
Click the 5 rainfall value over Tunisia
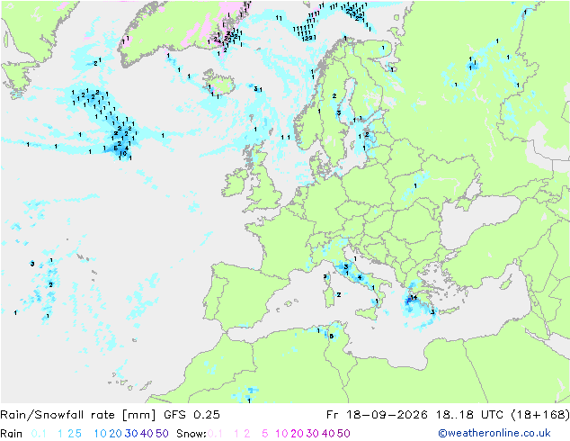[331, 337]
